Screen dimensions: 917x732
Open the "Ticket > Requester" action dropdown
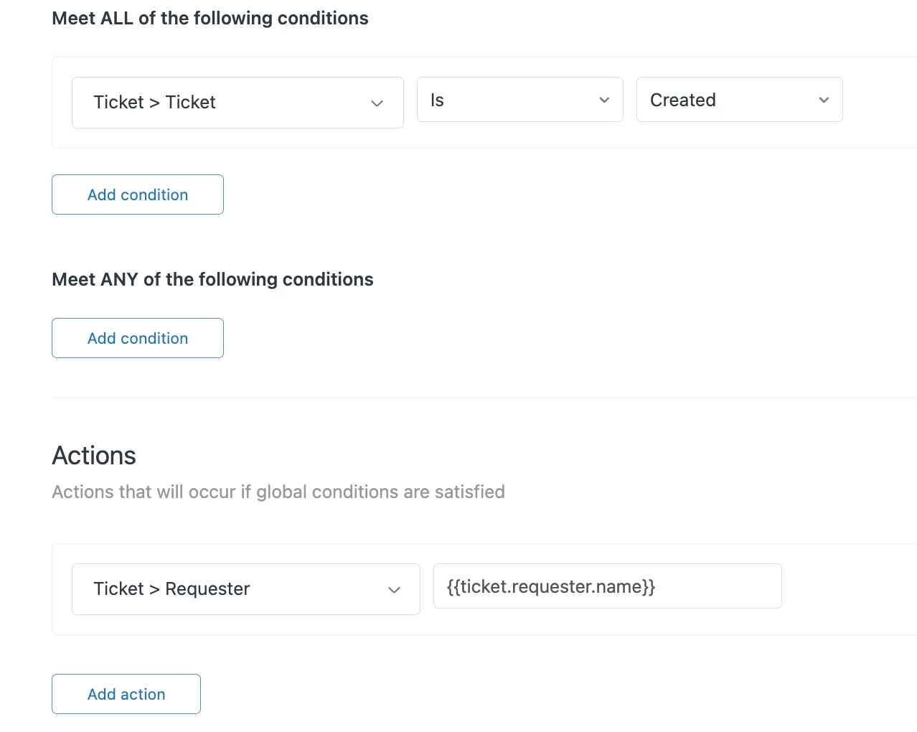[x=245, y=589]
